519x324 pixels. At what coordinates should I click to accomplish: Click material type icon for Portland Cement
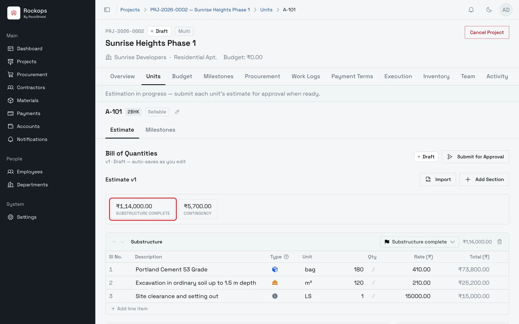(x=275, y=269)
